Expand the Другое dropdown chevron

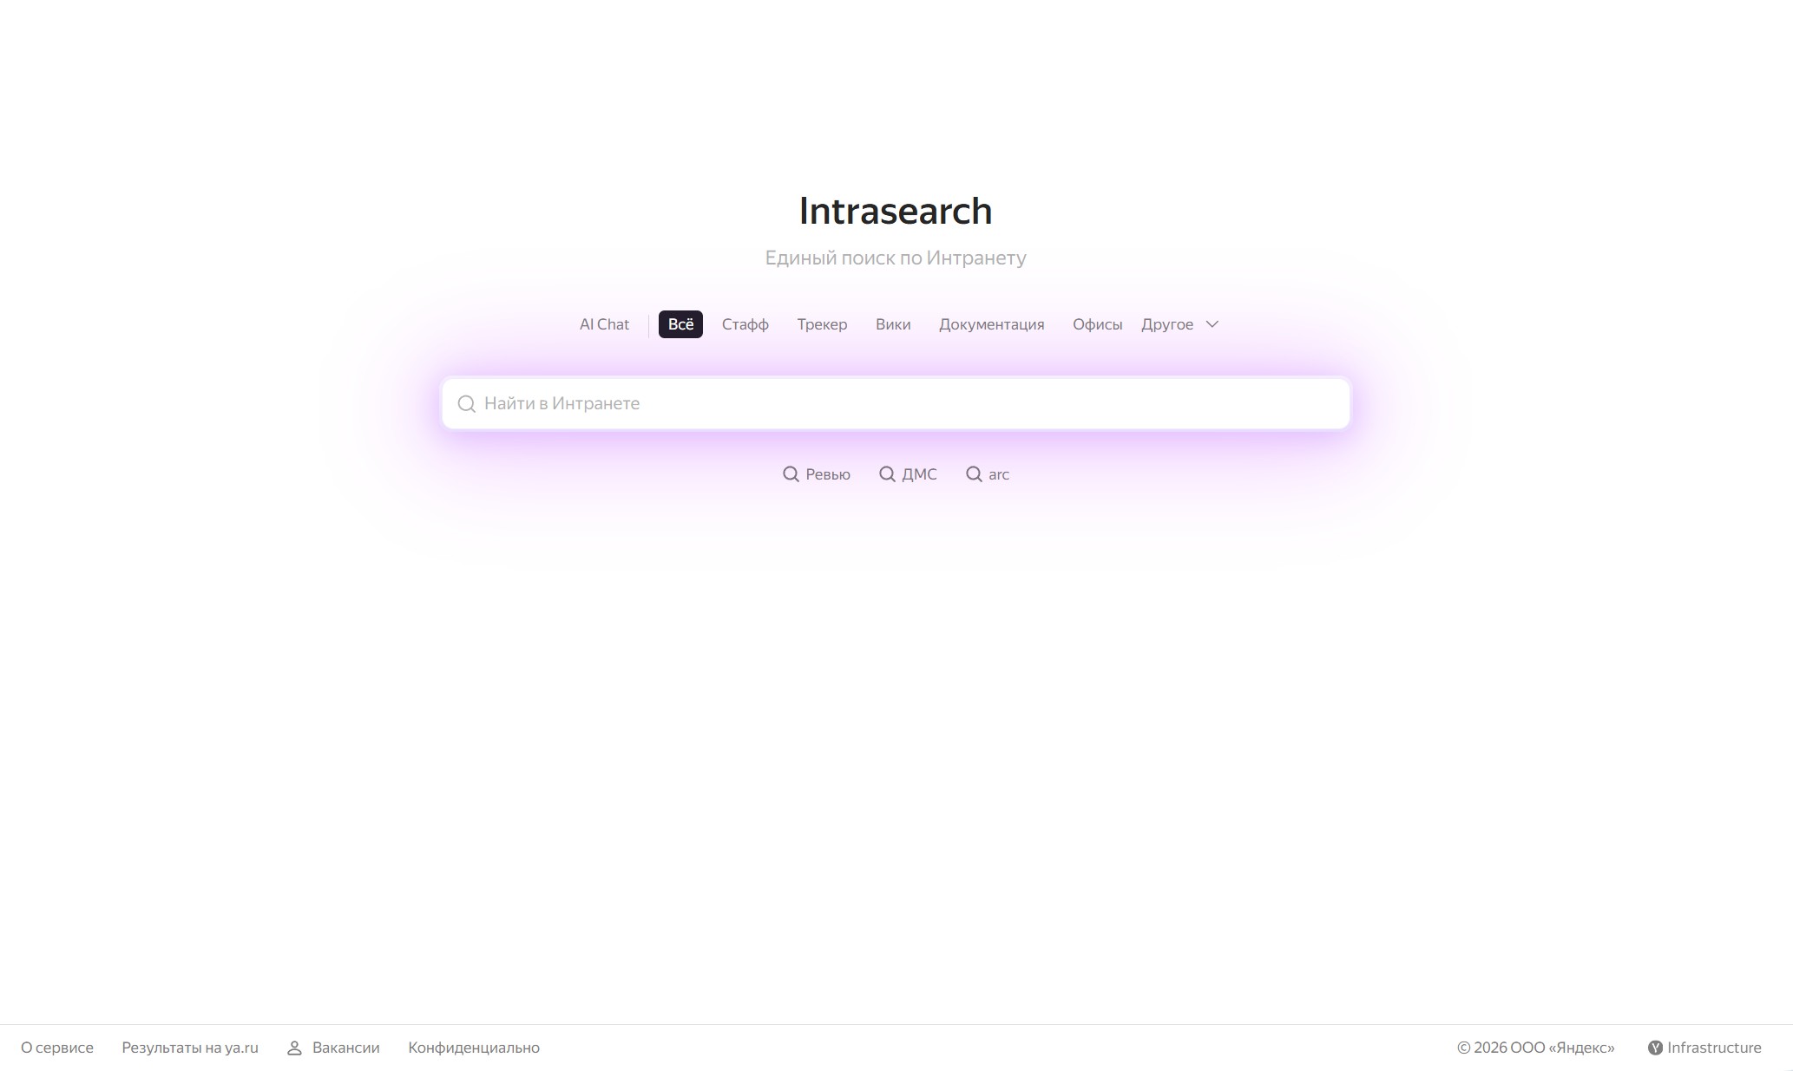pyautogui.click(x=1212, y=324)
